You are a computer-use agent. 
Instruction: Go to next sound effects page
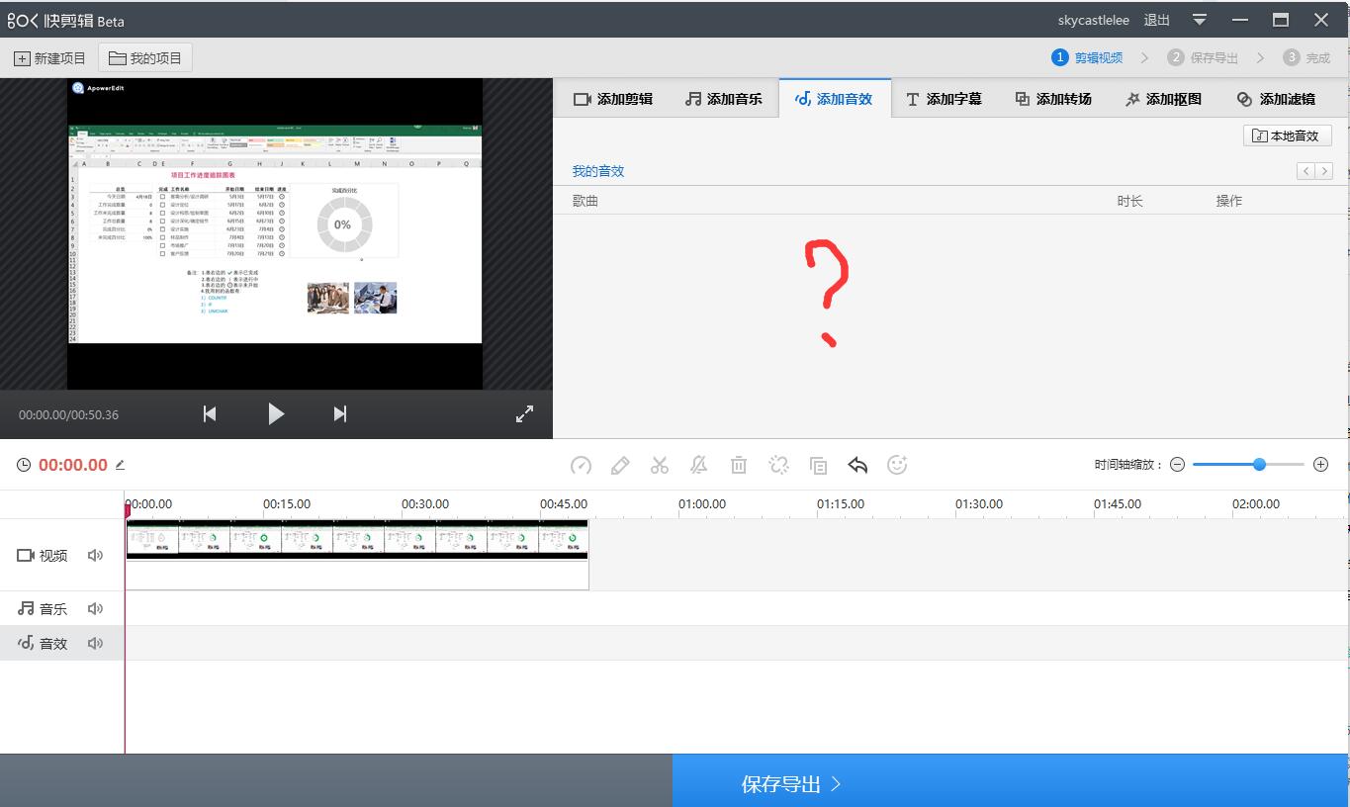click(x=1324, y=171)
